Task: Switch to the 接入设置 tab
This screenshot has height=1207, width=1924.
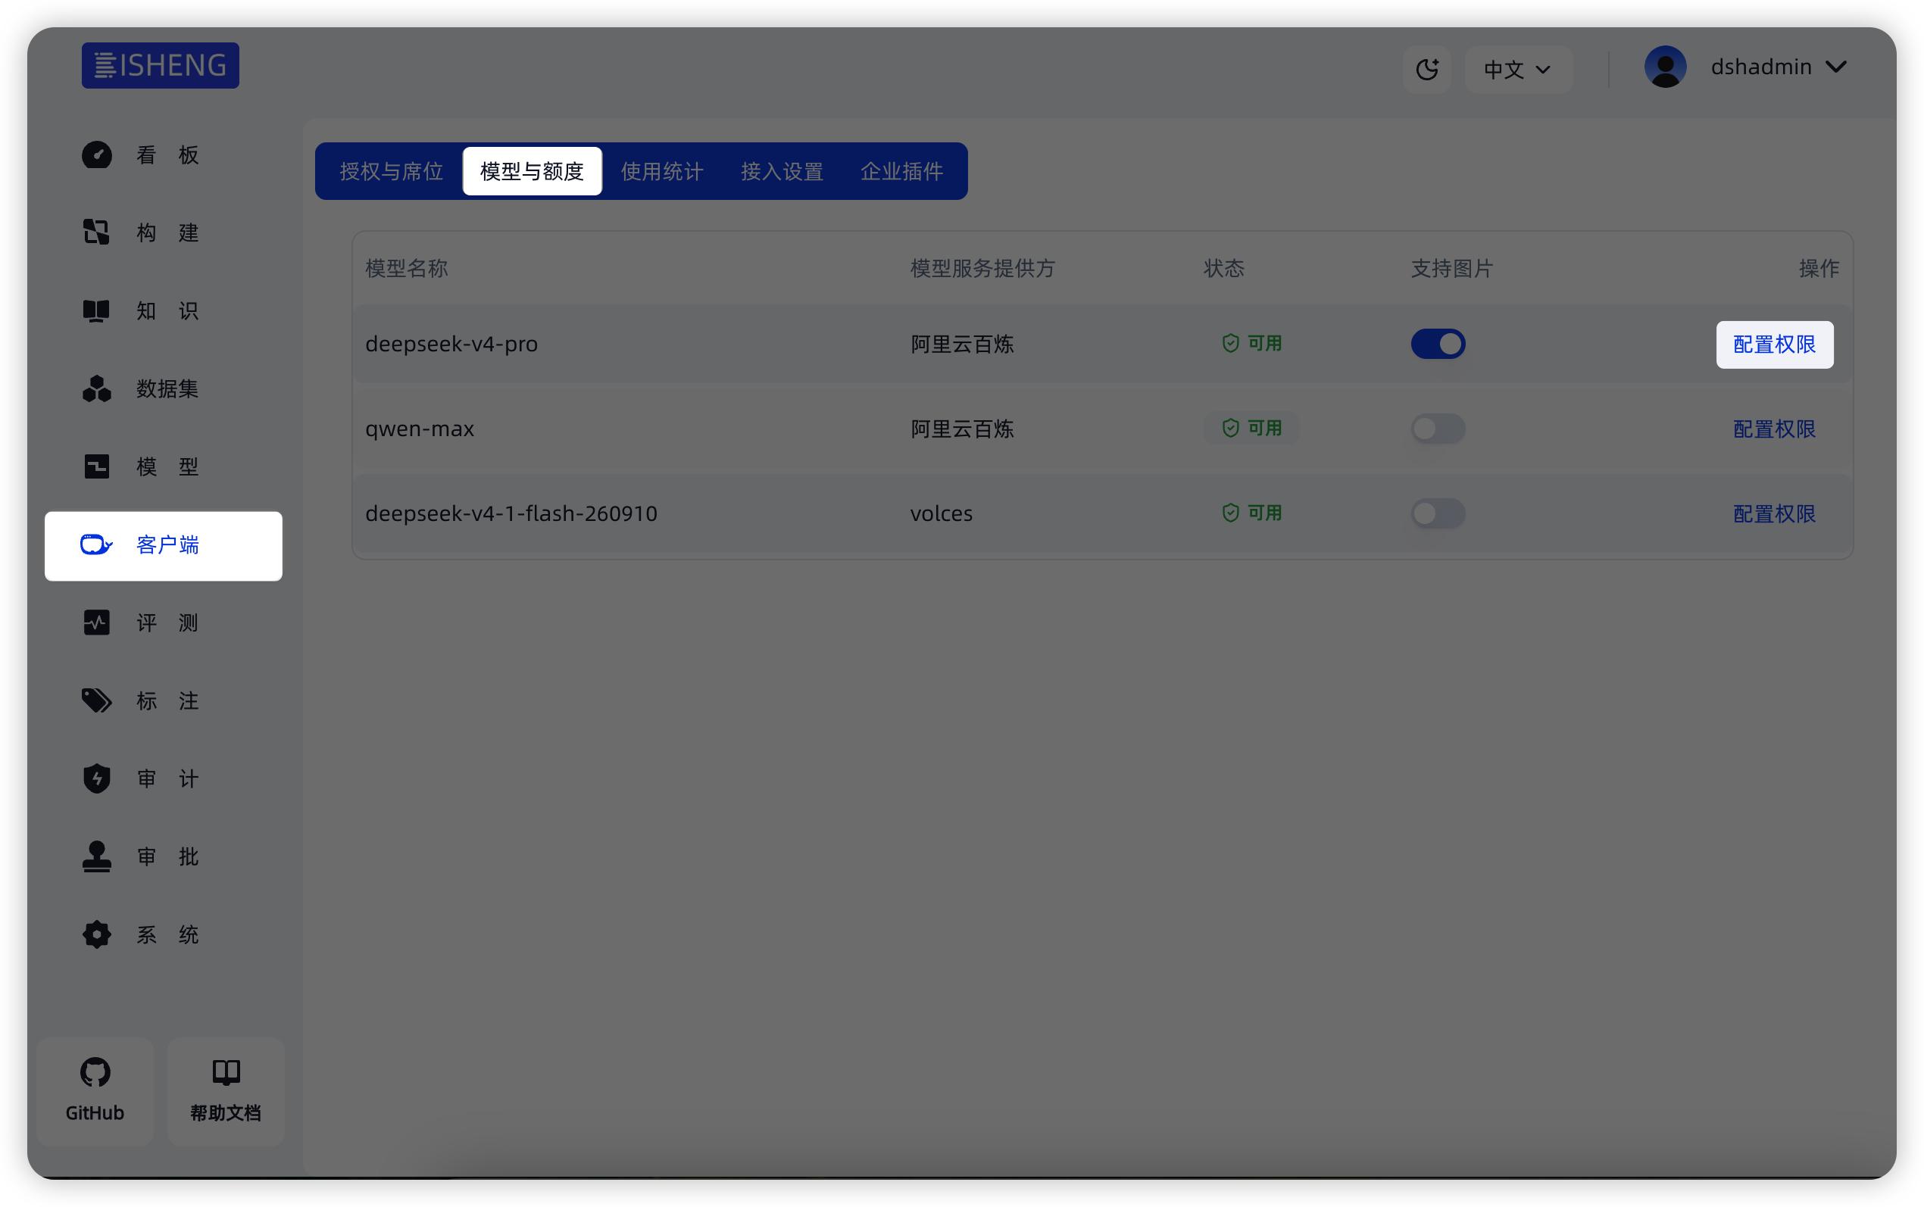Action: click(782, 172)
